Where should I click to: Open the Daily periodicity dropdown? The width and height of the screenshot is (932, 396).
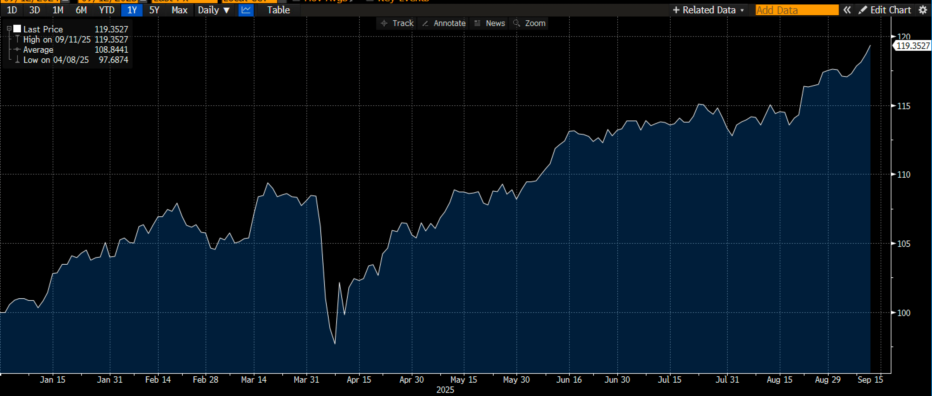point(214,10)
